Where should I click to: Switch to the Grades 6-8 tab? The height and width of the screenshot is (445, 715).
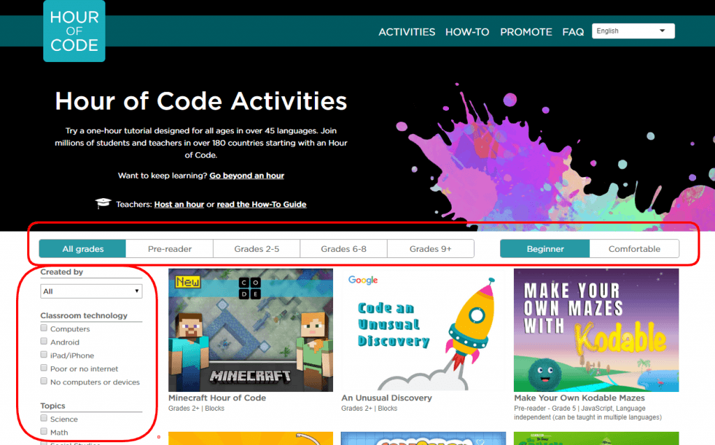click(x=344, y=248)
